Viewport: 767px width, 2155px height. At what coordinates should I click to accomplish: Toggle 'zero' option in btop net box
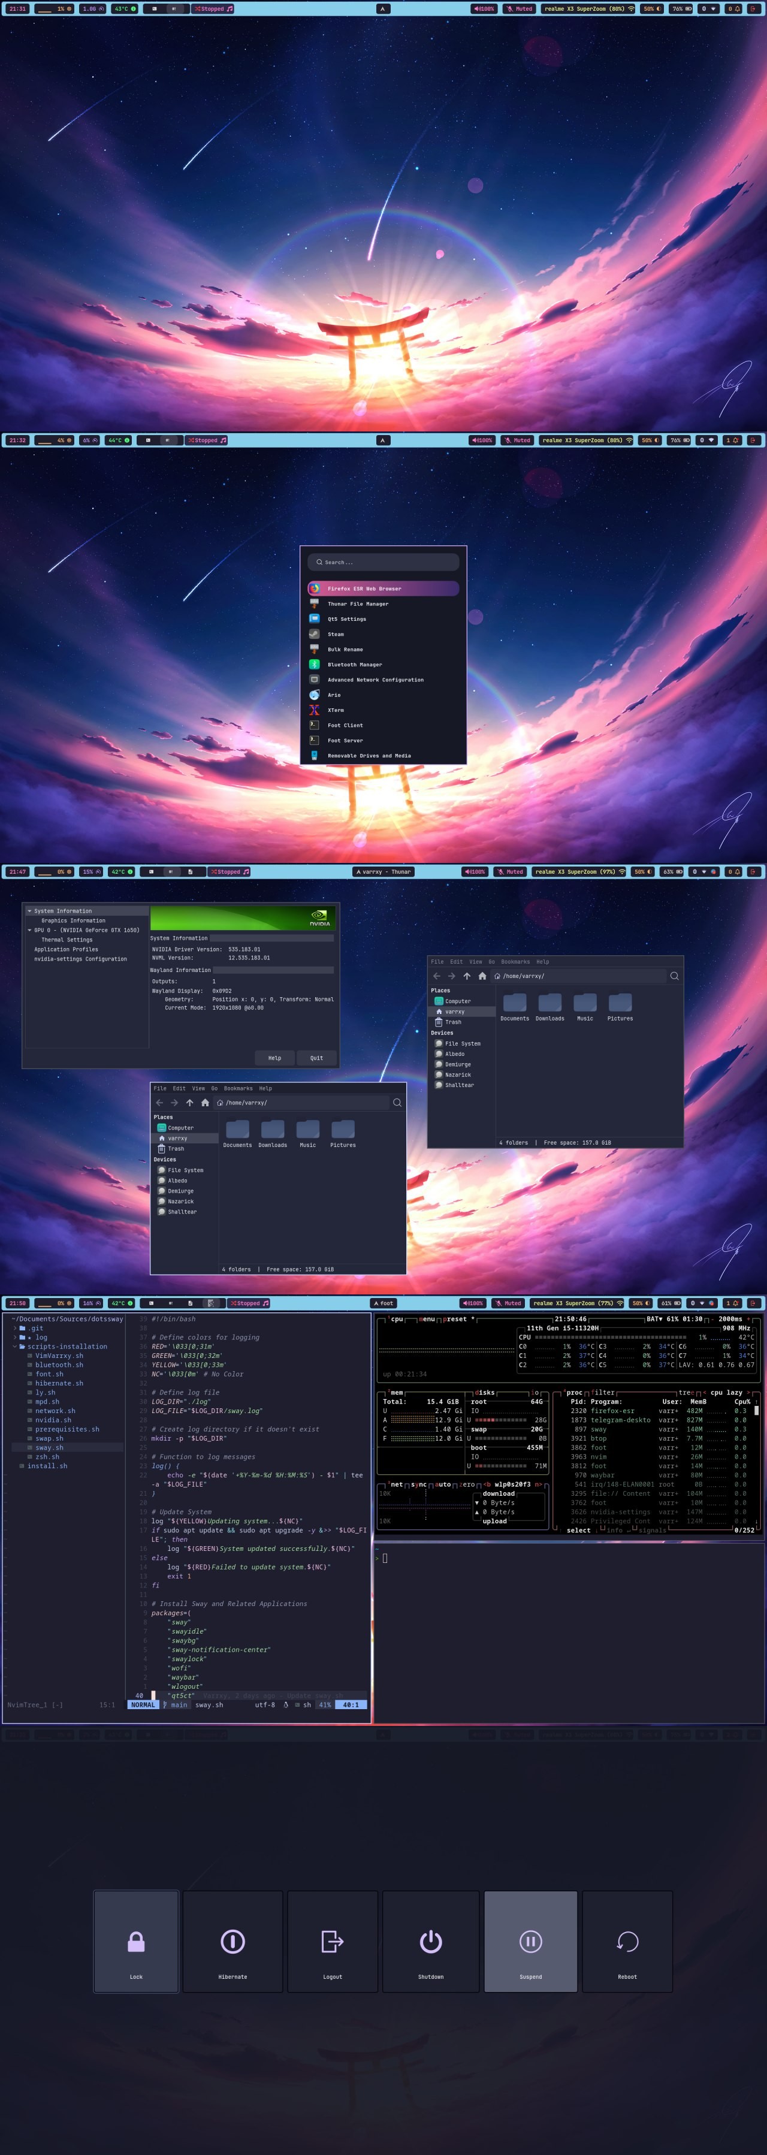[467, 1484]
